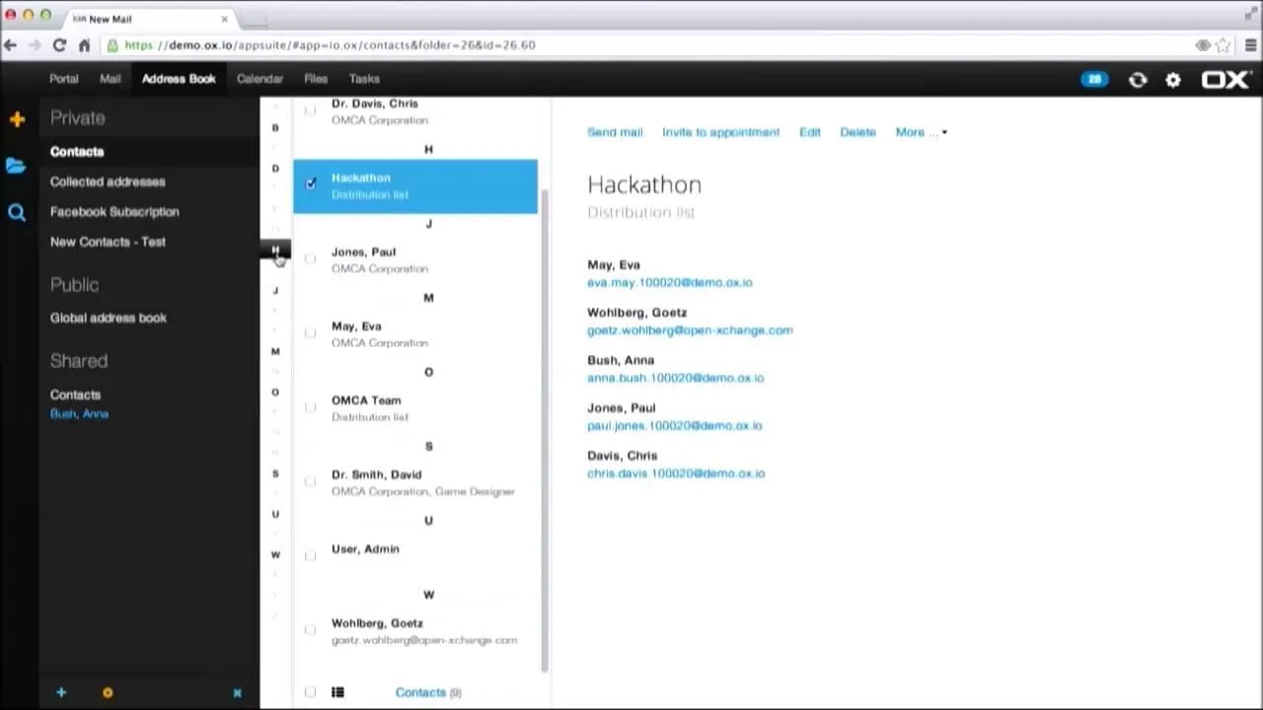Click eva.may.100020@demo.ox.io email link

[670, 283]
